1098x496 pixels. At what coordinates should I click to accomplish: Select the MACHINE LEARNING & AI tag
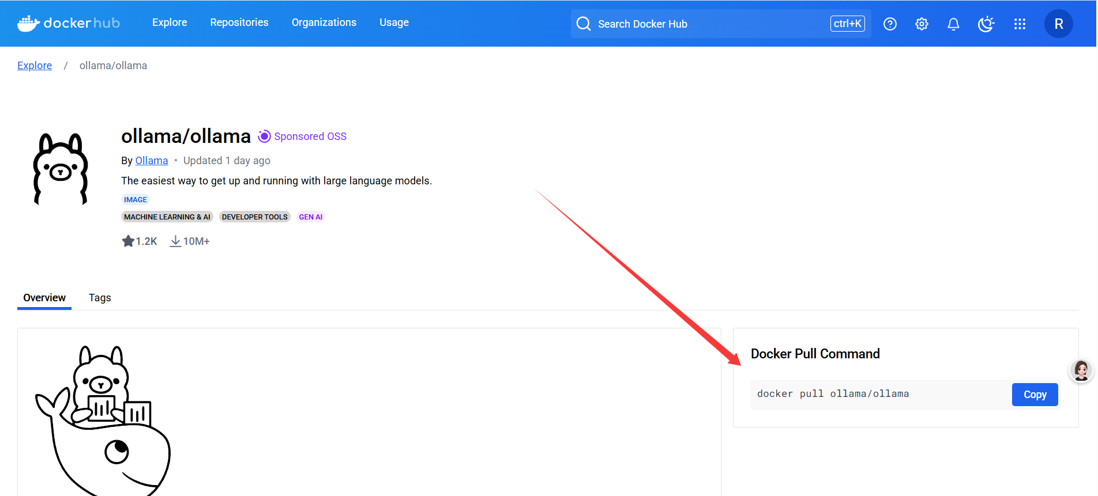click(167, 217)
